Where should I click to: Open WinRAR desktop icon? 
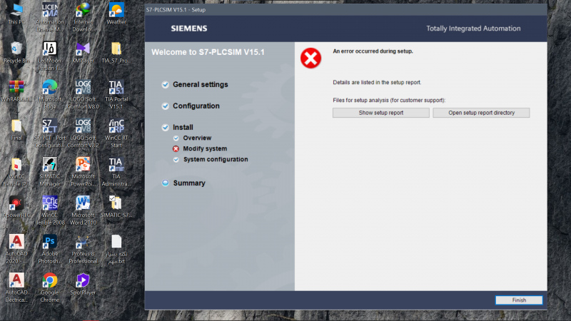coord(16,91)
